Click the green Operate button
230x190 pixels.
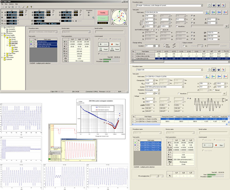tap(103, 19)
